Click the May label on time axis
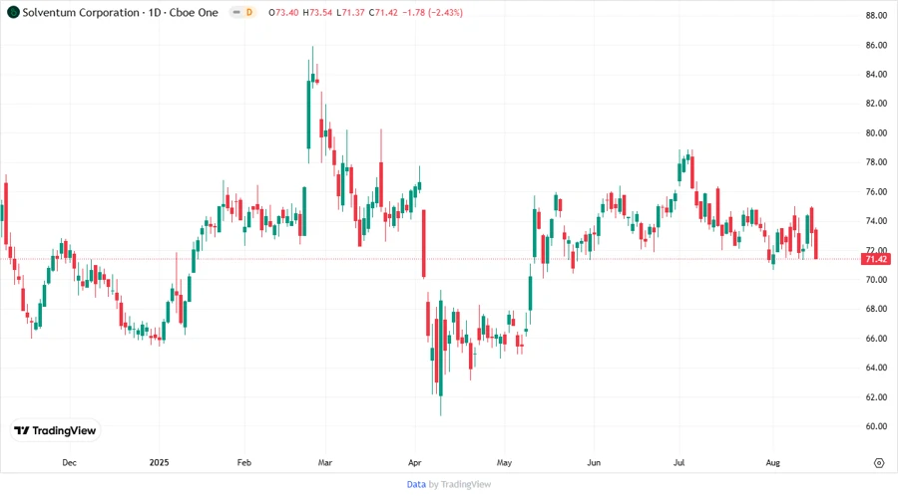898x496 pixels. click(504, 462)
